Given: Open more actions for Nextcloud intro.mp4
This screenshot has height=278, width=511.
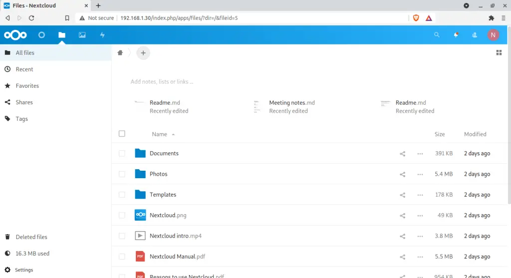Looking at the screenshot, I should tap(420, 236).
